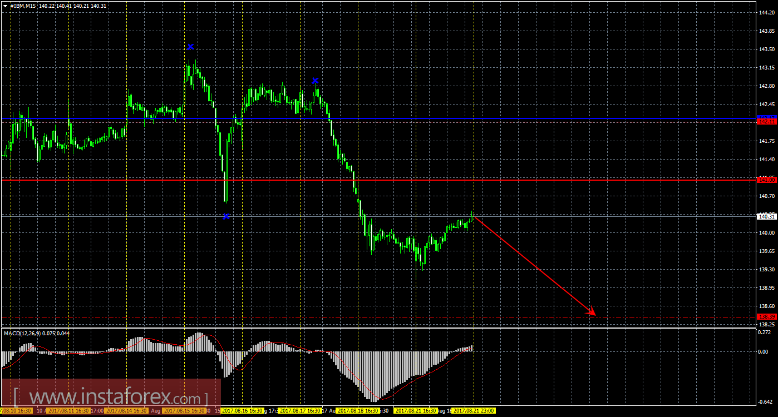Click the red 142.11 price tag
Image resolution: width=778 pixels, height=417 pixels.
tap(767, 121)
